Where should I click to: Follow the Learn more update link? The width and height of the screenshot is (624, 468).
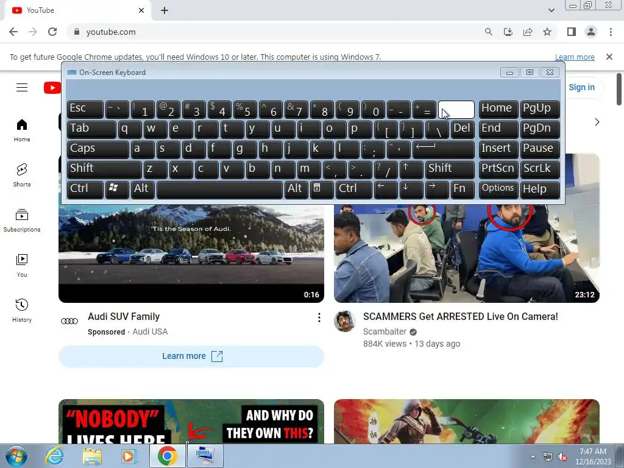pyautogui.click(x=575, y=57)
